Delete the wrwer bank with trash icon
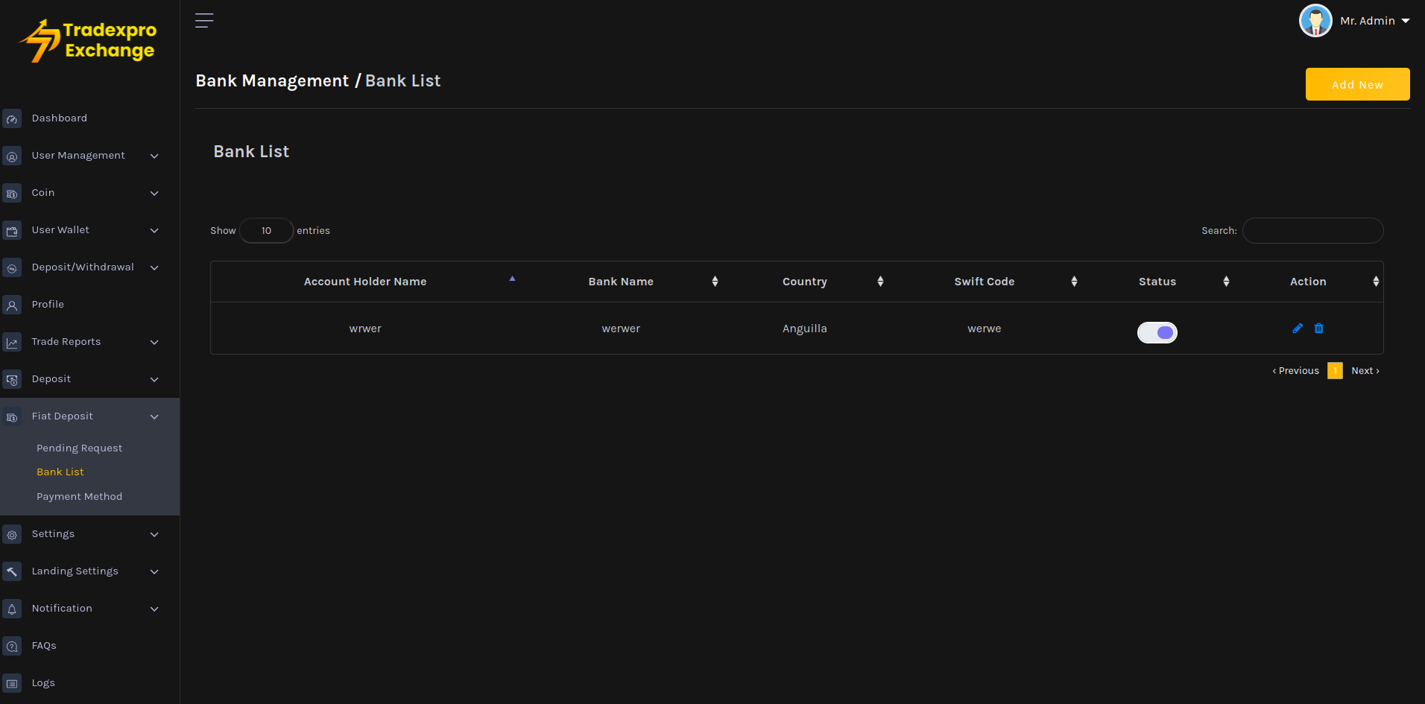This screenshot has height=704, width=1425. 1318,329
